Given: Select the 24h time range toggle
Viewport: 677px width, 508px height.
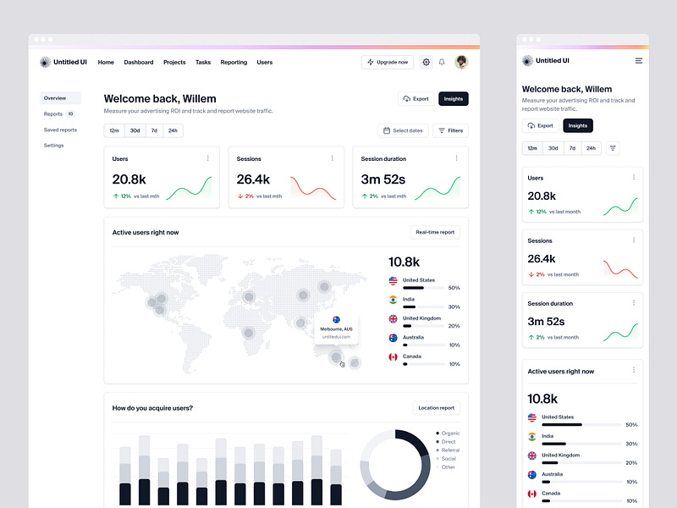Looking at the screenshot, I should coord(173,130).
